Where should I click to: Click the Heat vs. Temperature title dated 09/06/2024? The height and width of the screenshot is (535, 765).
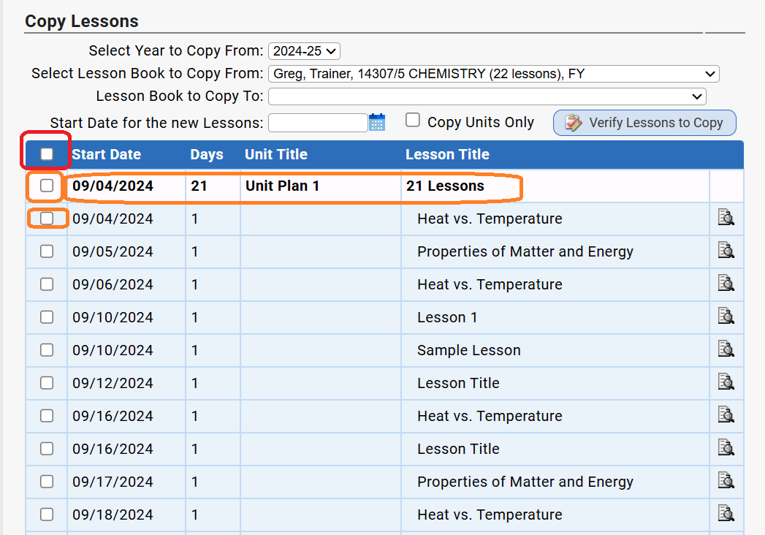[490, 284]
